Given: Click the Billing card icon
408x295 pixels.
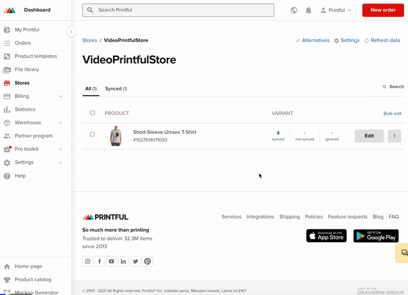Looking at the screenshot, I should (x=7, y=97).
